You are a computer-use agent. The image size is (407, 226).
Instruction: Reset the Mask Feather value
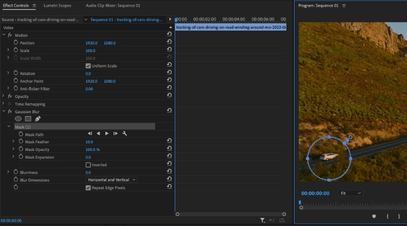pos(169,140)
